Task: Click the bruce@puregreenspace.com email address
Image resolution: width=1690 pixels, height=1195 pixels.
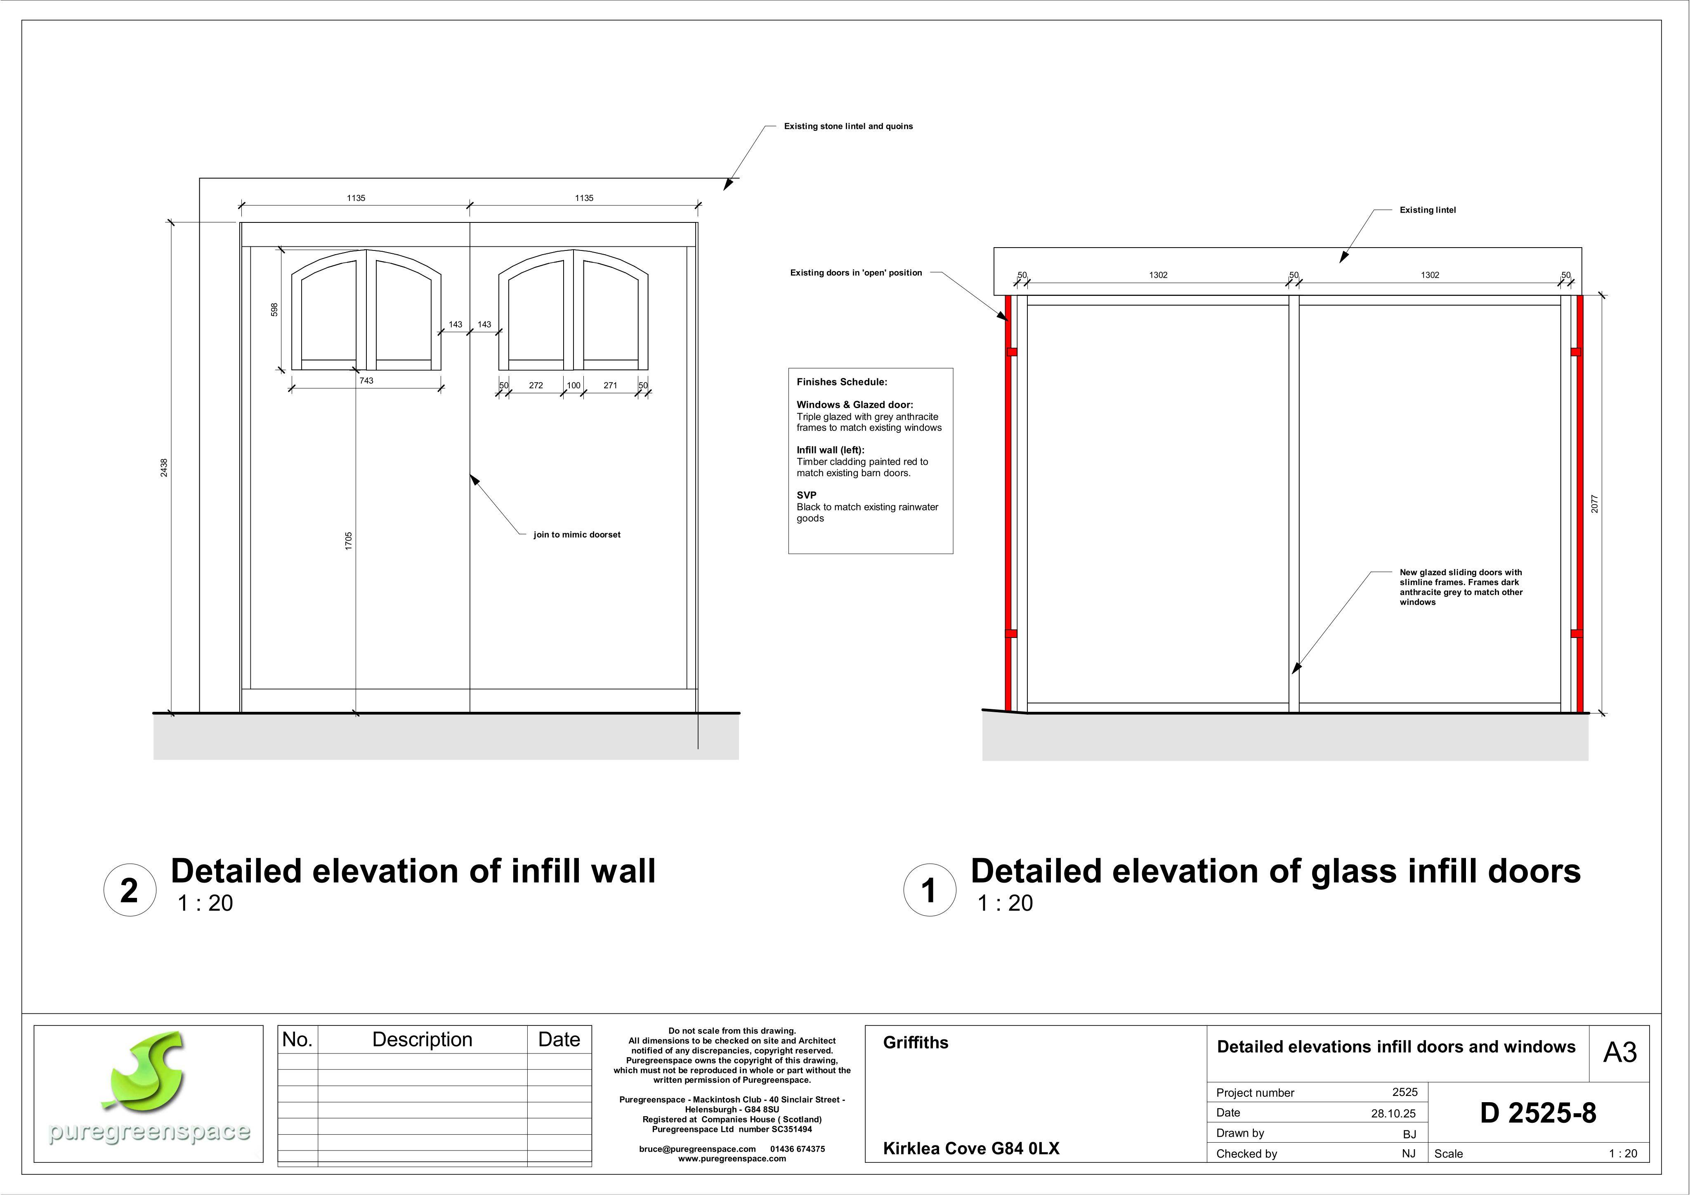Action: (697, 1149)
